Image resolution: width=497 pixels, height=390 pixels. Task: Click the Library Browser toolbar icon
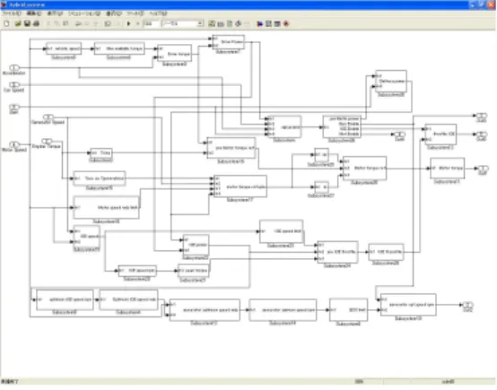pyautogui.click(x=259, y=24)
